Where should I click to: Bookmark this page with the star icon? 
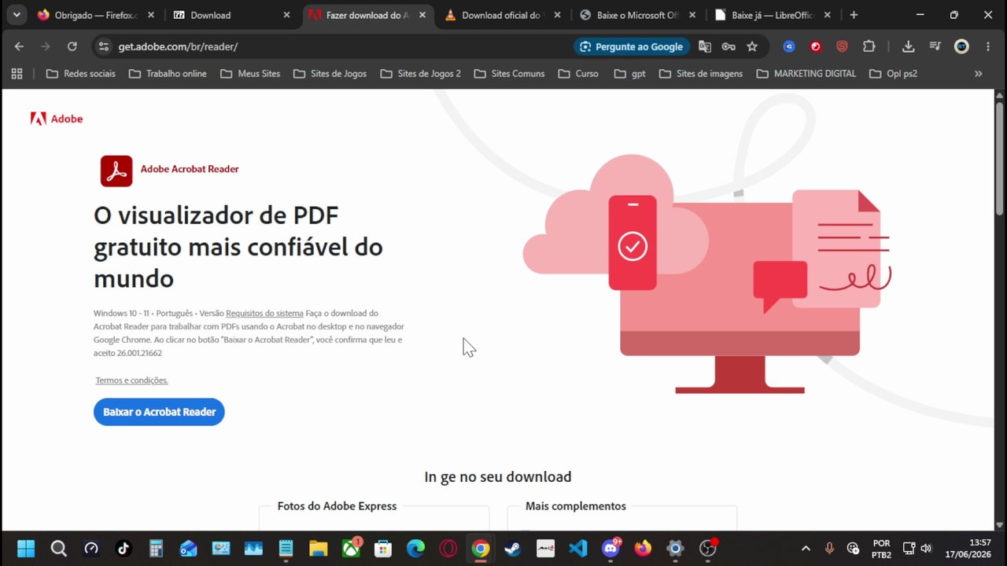click(x=752, y=46)
